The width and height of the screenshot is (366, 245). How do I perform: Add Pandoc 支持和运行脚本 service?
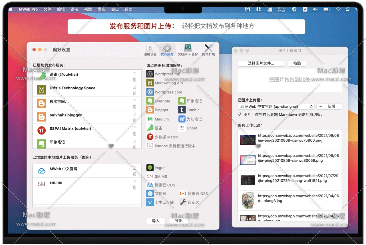[x=150, y=146]
